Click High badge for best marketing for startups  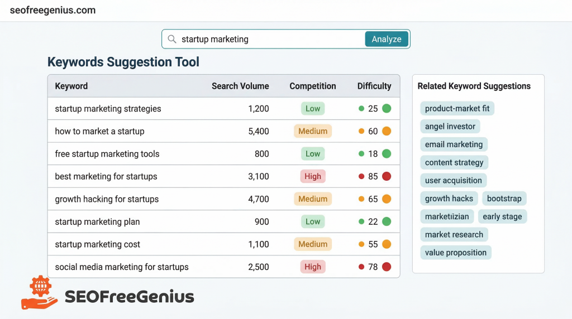(x=313, y=176)
